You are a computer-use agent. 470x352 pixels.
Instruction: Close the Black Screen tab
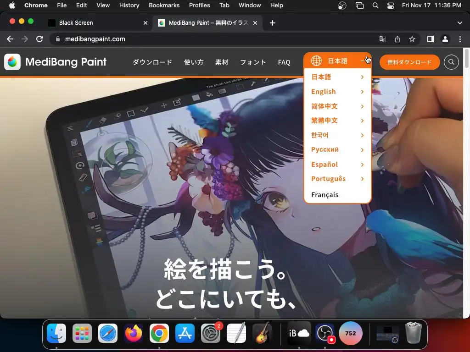point(145,23)
